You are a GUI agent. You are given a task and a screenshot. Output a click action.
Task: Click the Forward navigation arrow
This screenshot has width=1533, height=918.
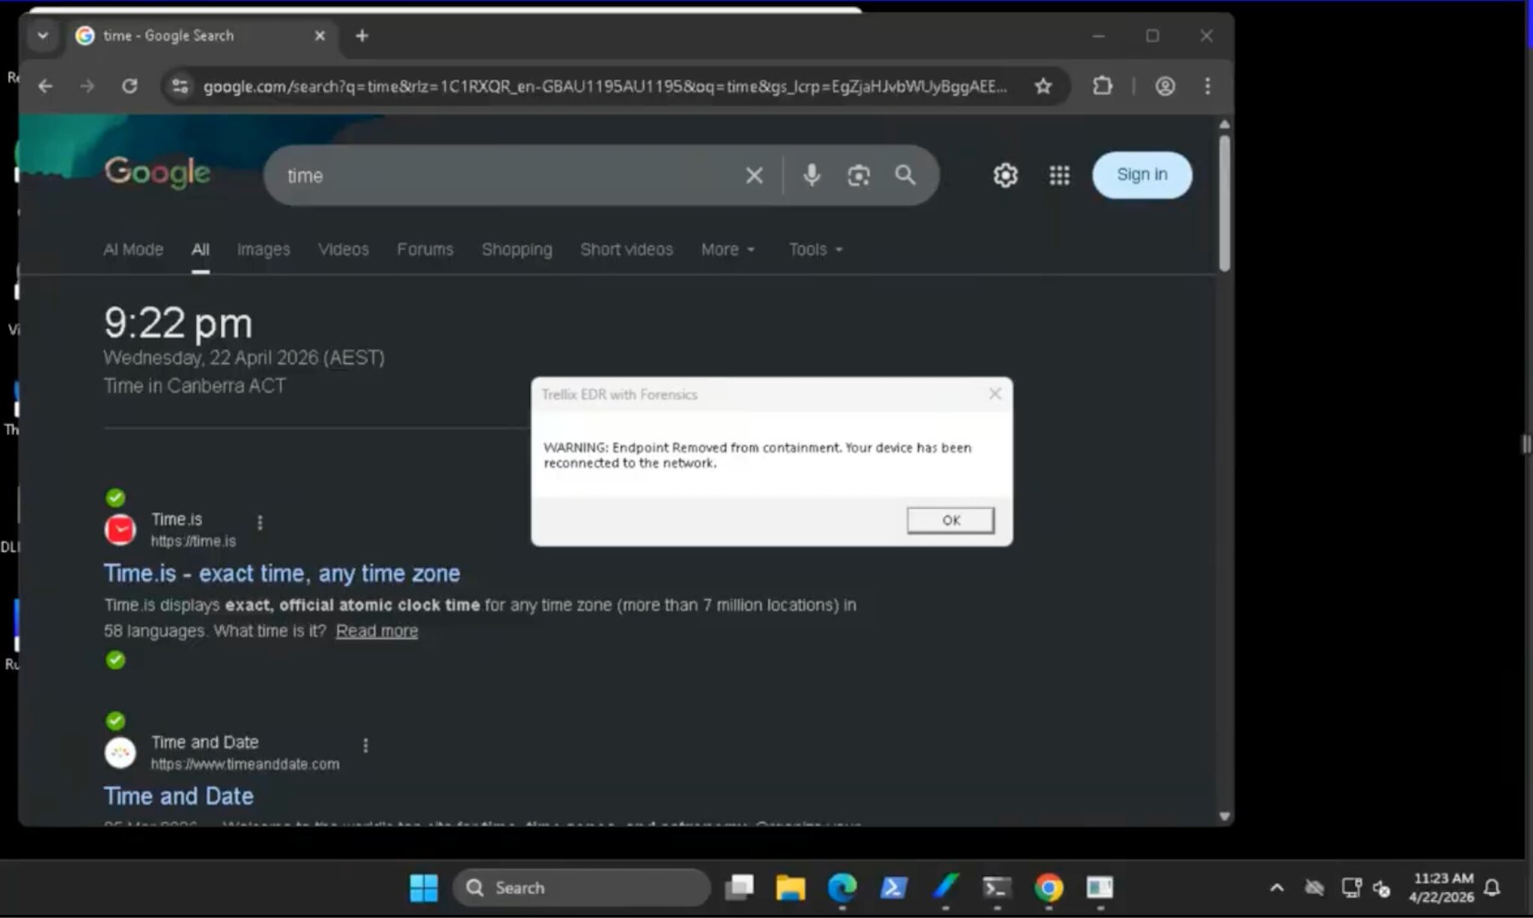tap(88, 86)
